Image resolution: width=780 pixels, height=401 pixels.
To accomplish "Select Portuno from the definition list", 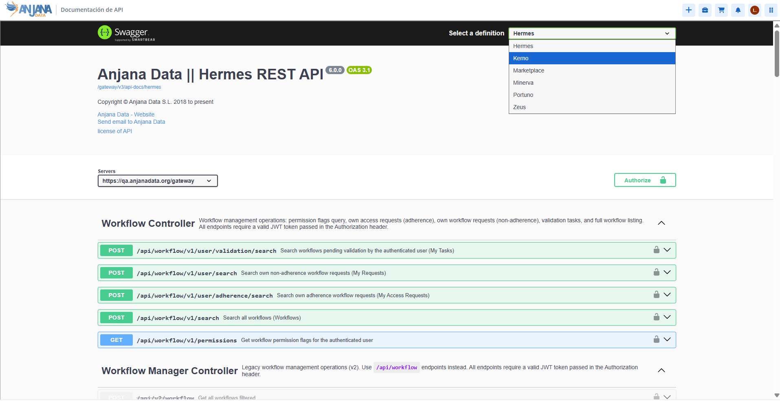I will pos(592,95).
